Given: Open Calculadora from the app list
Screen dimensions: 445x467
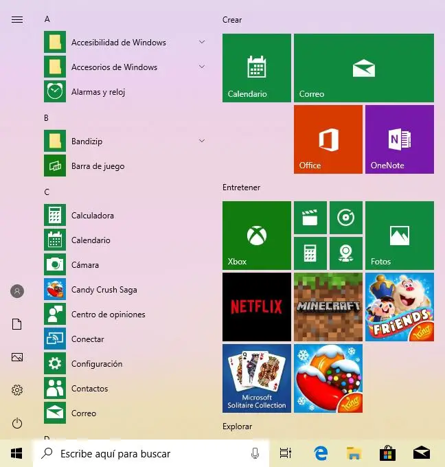Looking at the screenshot, I should click(x=125, y=215).
